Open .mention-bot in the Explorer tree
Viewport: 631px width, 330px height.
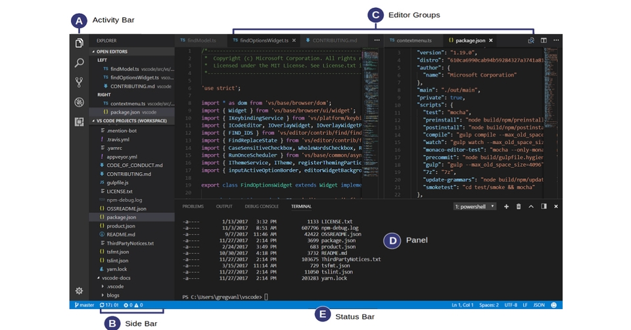[x=131, y=130]
